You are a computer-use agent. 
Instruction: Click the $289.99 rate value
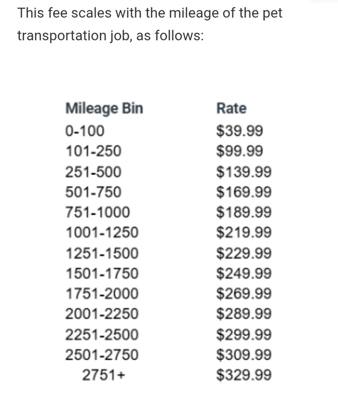pyautogui.click(x=244, y=314)
